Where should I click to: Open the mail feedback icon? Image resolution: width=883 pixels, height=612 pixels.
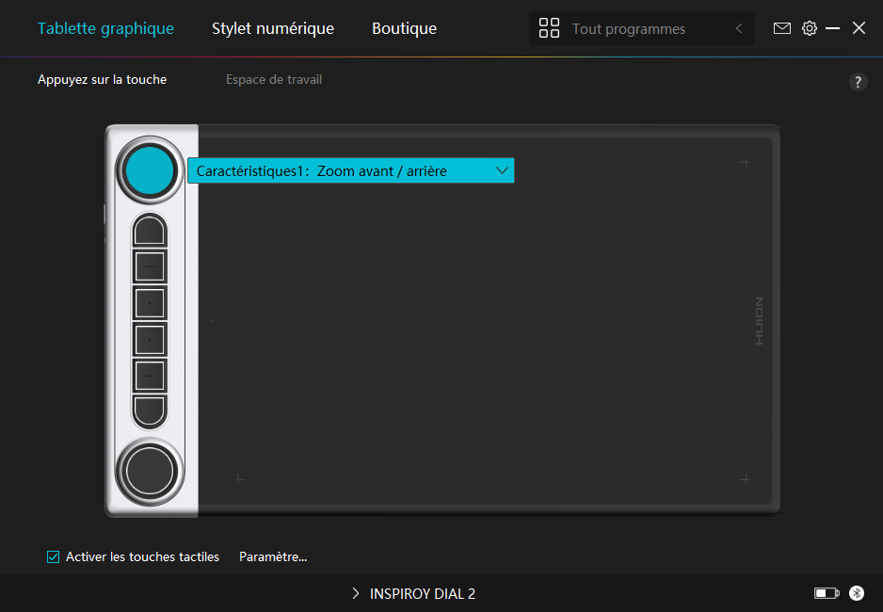click(x=782, y=28)
